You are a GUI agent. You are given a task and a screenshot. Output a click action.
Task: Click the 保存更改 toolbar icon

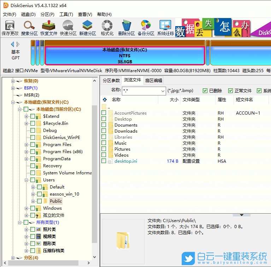click(x=10, y=28)
